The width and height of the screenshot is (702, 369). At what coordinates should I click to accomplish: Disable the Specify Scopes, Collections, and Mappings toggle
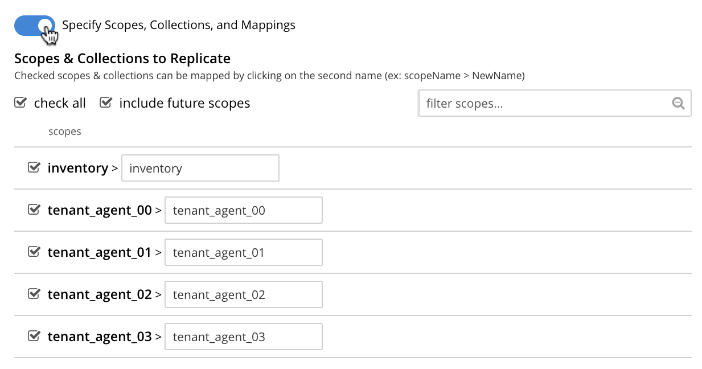coord(34,25)
